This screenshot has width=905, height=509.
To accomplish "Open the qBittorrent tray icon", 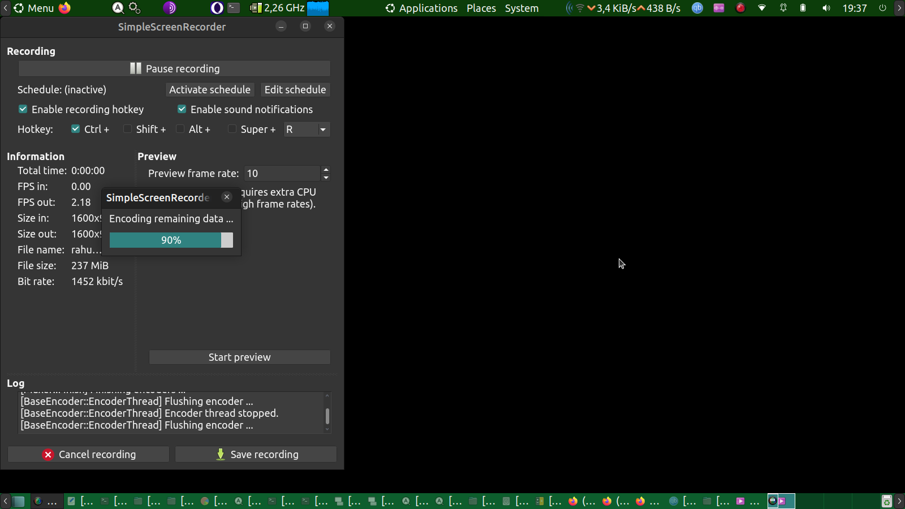I will tap(697, 8).
